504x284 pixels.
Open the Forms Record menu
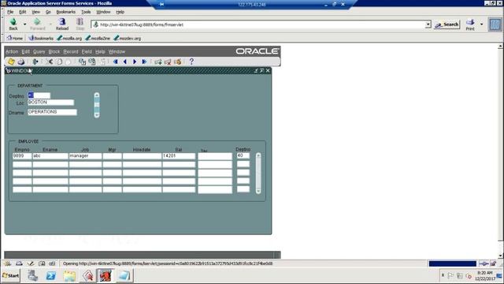pos(71,51)
